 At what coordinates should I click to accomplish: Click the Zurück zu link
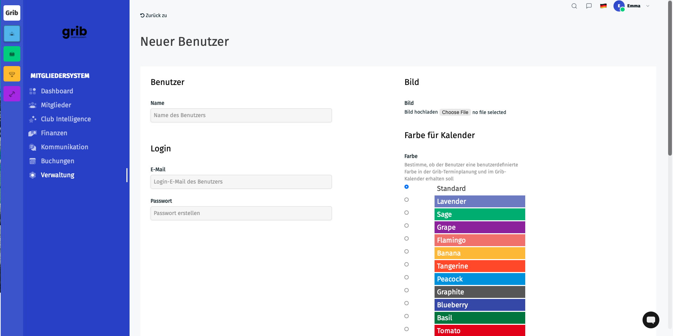click(154, 15)
